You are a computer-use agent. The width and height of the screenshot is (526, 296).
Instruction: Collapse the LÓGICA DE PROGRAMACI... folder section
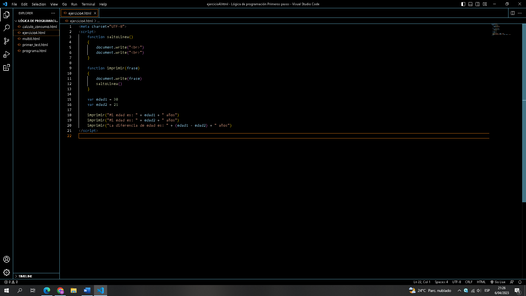(36, 21)
